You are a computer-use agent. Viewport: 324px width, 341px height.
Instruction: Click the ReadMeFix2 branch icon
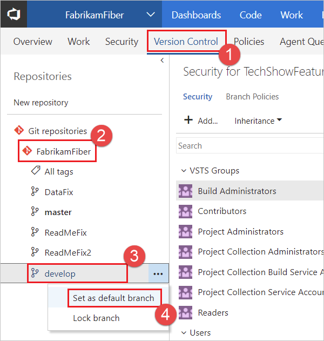(35, 253)
